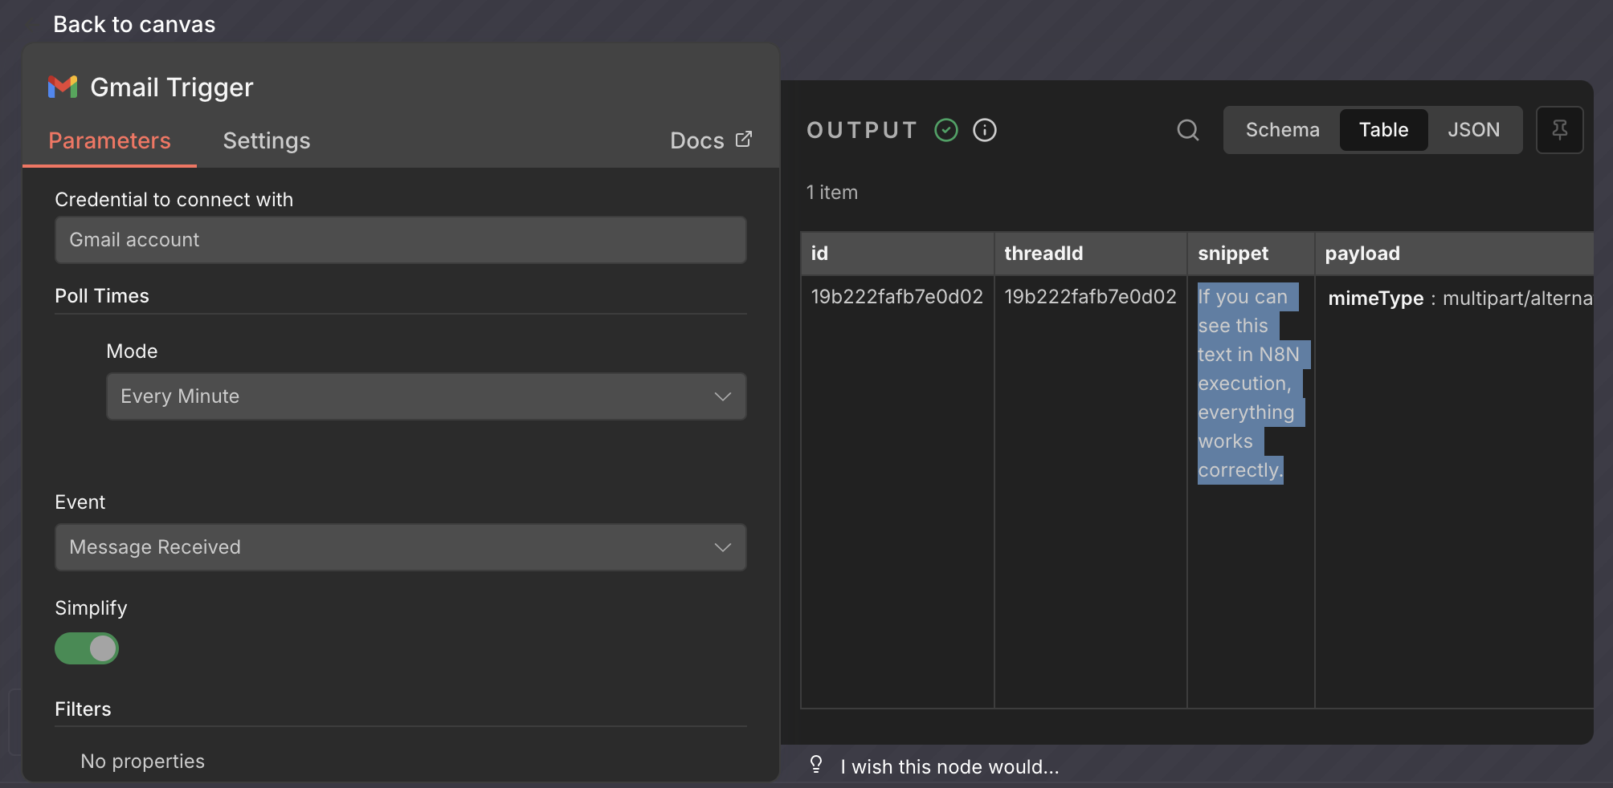The width and height of the screenshot is (1613, 788).
Task: Select the Parameters tab
Action: (x=109, y=141)
